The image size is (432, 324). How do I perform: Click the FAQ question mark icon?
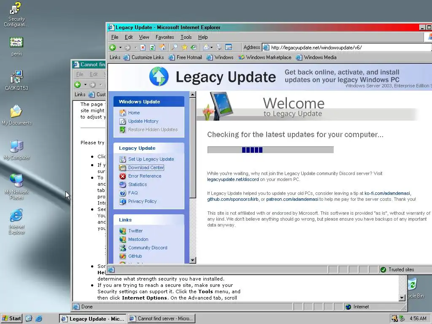point(123,193)
